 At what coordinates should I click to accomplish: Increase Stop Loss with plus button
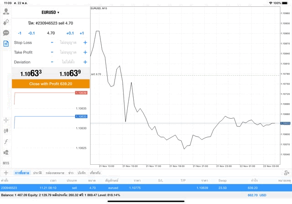tap(85, 42)
